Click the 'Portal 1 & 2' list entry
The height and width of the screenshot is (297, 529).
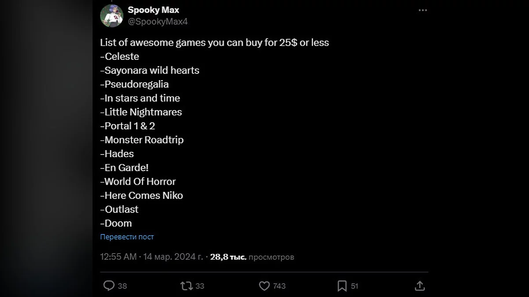[128, 126]
